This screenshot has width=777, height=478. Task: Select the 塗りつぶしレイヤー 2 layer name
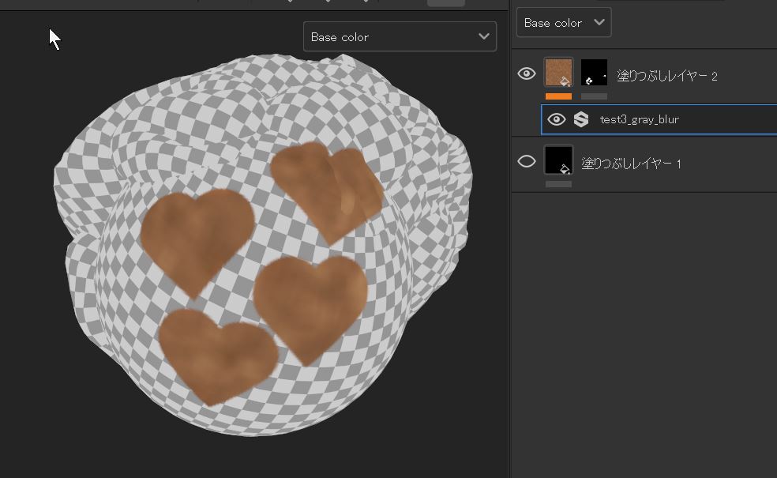pyautogui.click(x=667, y=77)
